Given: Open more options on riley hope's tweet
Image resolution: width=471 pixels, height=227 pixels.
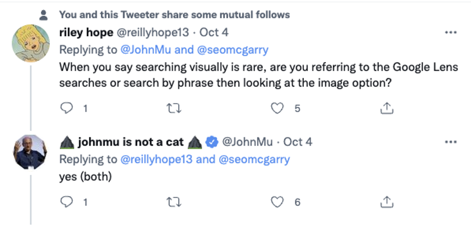Looking at the screenshot, I should 450,33.
